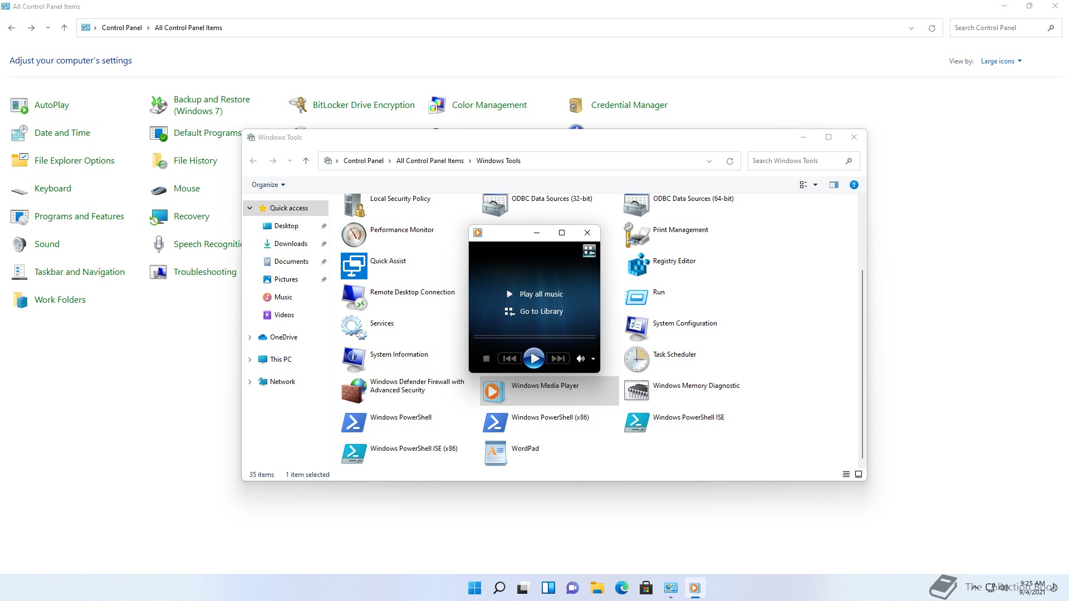Expand This PC in navigation pane
The height and width of the screenshot is (601, 1069).
(250, 359)
